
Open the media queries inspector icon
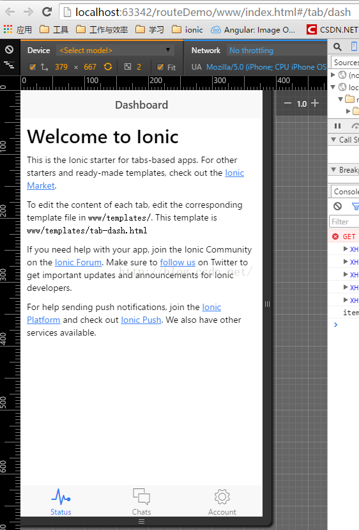pyautogui.click(x=10, y=65)
